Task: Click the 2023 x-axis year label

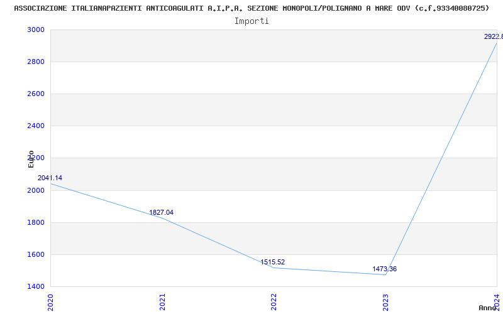Action: pyautogui.click(x=385, y=302)
